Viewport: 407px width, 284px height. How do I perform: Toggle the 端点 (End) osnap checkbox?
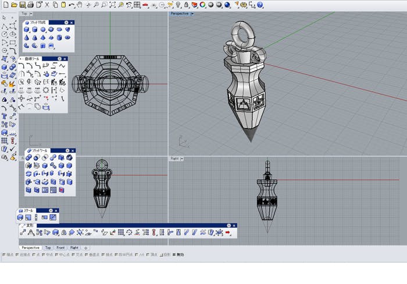click(x=5, y=255)
